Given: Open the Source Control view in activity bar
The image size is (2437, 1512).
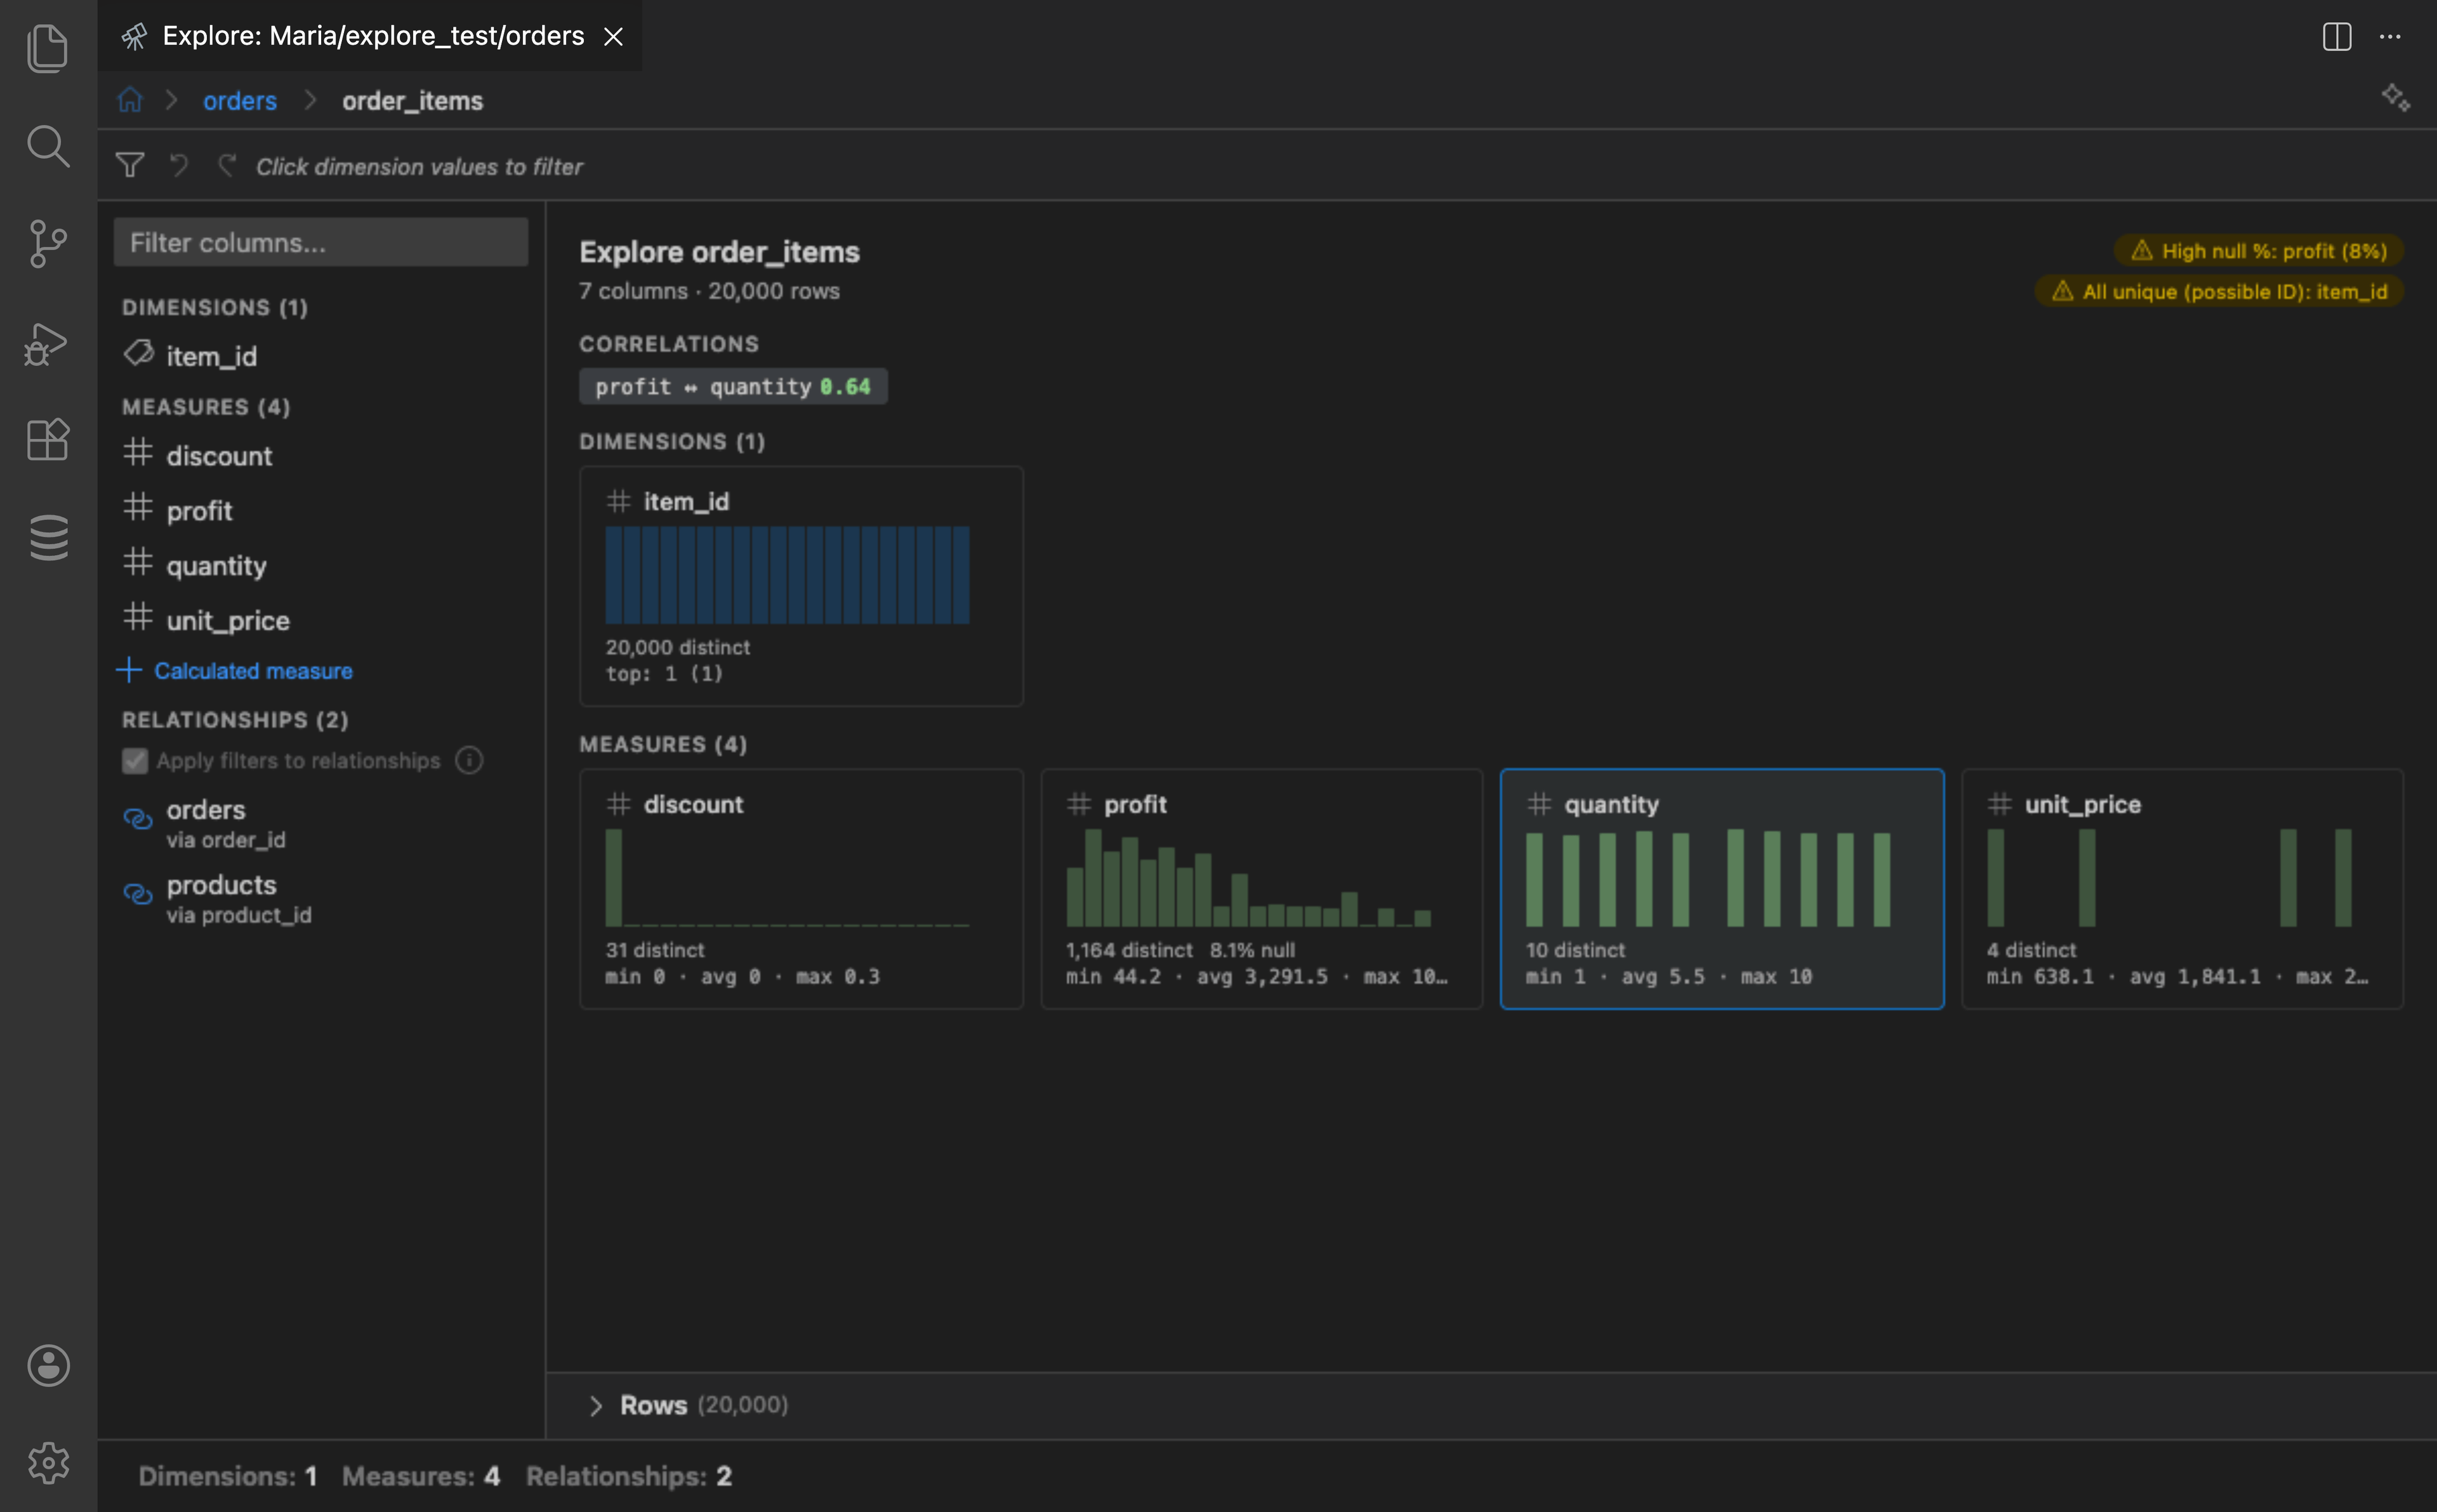Looking at the screenshot, I should (x=47, y=243).
